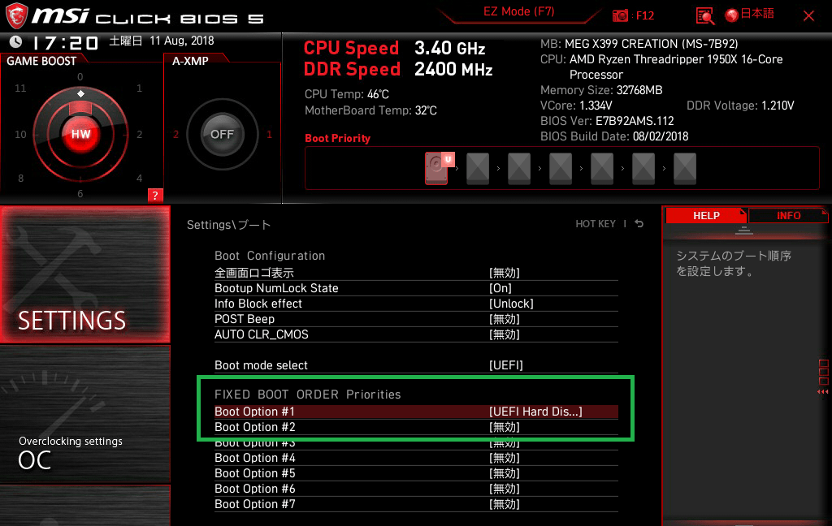Switch to the INFO tab

[788, 216]
